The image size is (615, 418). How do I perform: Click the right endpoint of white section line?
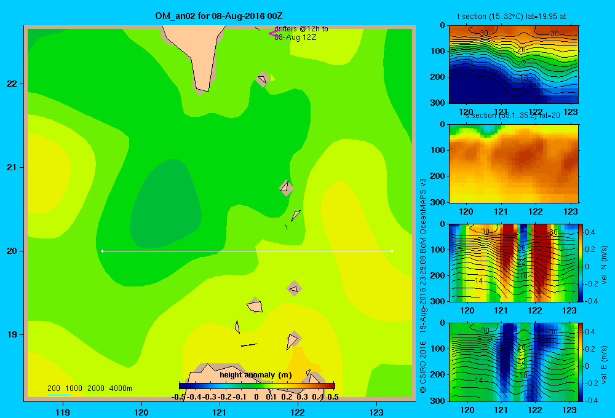pyautogui.click(x=392, y=251)
